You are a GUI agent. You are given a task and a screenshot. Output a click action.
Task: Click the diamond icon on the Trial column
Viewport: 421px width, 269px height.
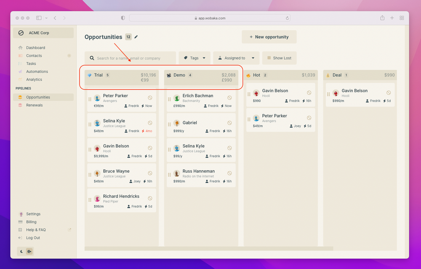tap(90, 75)
